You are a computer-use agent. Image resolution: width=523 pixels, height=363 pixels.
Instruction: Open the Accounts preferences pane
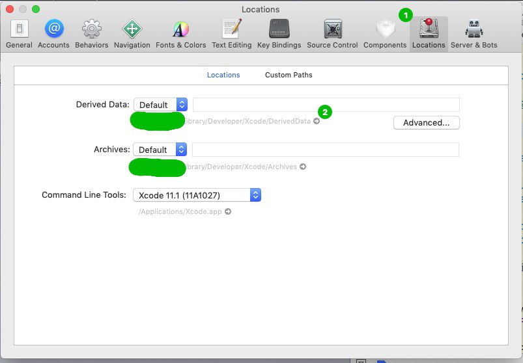tap(53, 34)
